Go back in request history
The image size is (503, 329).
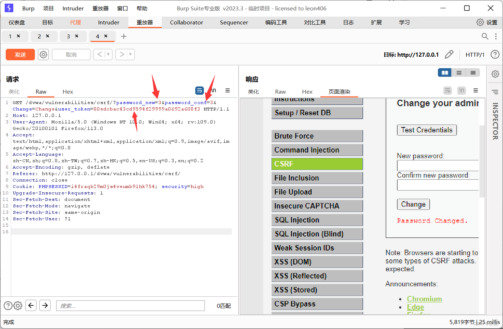pos(100,55)
